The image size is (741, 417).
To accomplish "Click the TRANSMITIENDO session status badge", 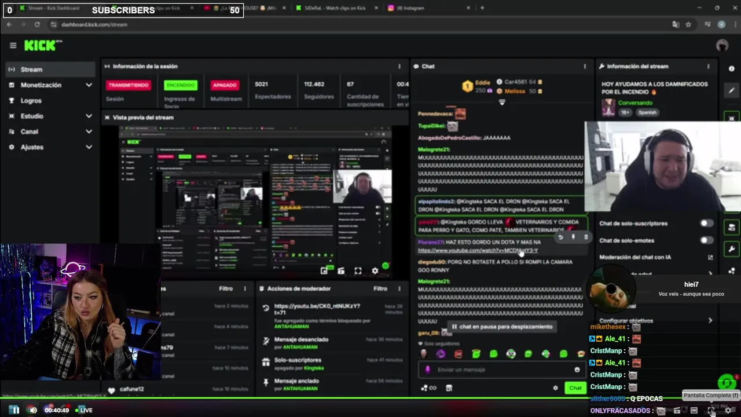I will click(129, 85).
